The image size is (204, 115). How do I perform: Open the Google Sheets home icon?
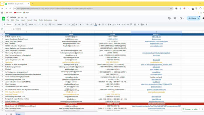pos(4,19)
